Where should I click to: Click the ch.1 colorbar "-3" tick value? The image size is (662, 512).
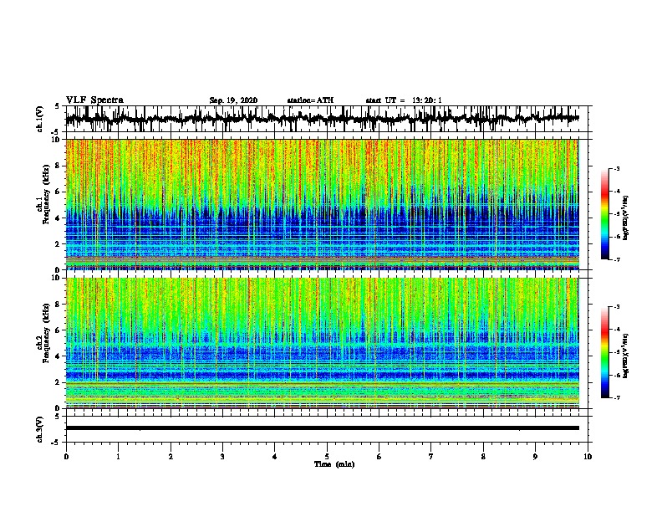617,169
